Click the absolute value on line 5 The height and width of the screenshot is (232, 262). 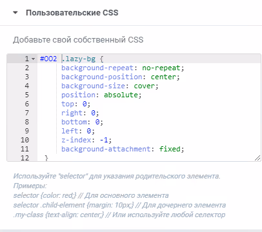[121, 95]
